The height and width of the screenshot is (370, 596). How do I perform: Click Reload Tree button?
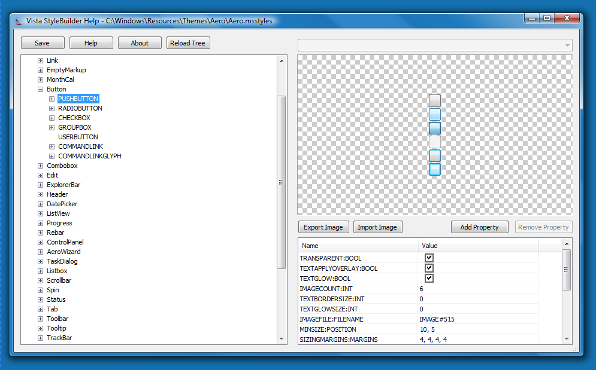[188, 43]
